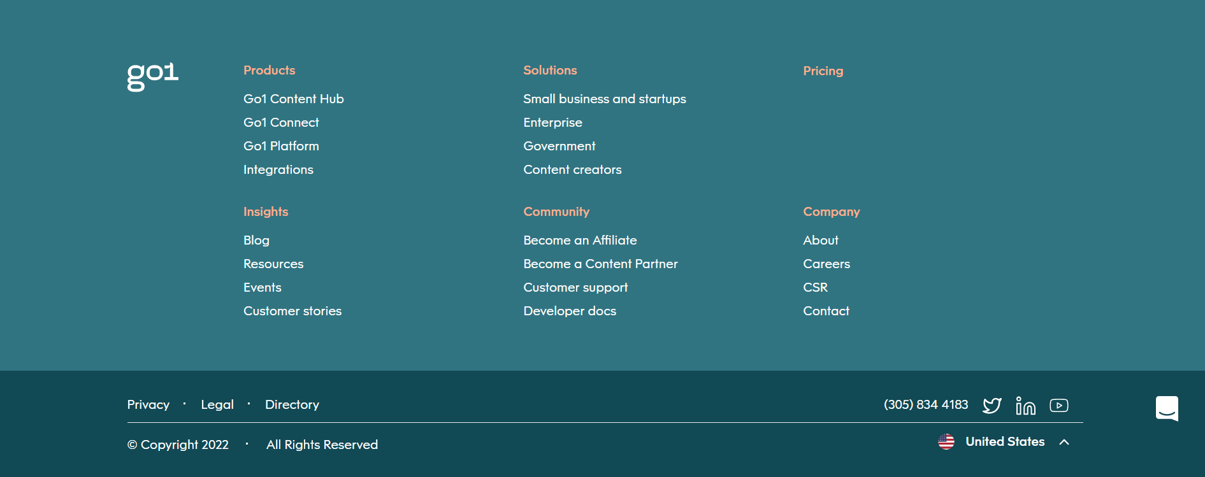1205x477 pixels.
Task: Open the Integrations page
Action: point(278,169)
